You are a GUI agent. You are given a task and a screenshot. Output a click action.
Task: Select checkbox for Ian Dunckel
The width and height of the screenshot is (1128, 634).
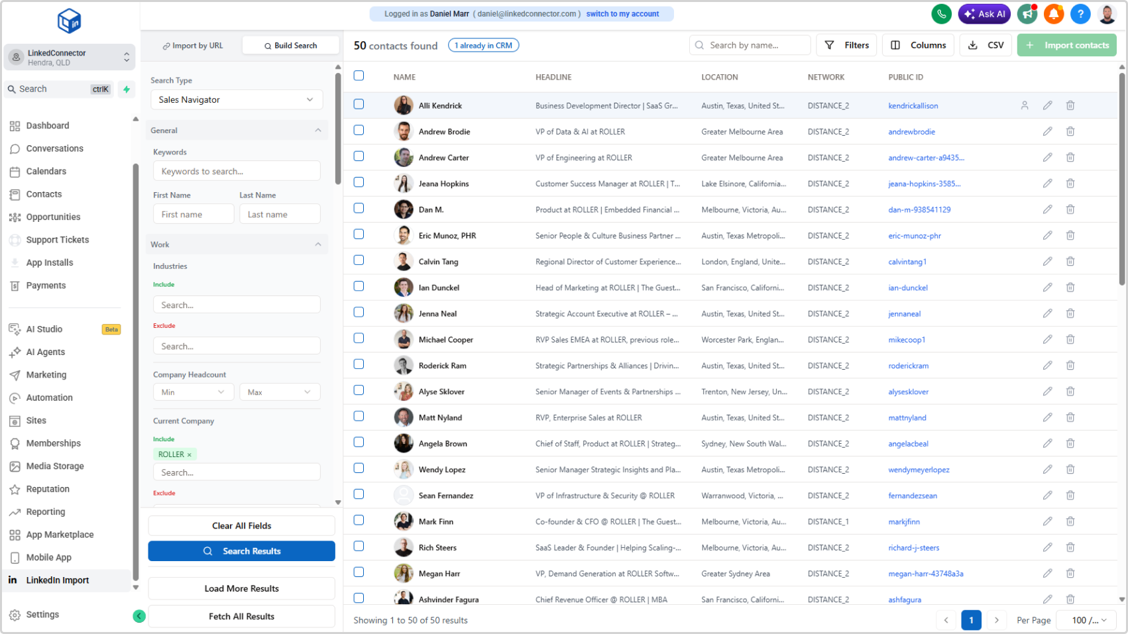click(359, 286)
